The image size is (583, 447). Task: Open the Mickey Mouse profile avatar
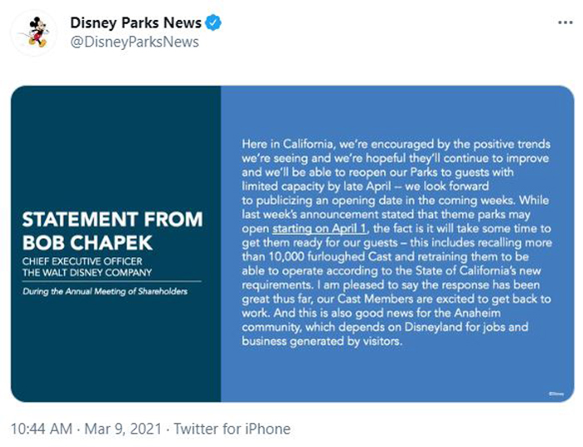point(34,32)
